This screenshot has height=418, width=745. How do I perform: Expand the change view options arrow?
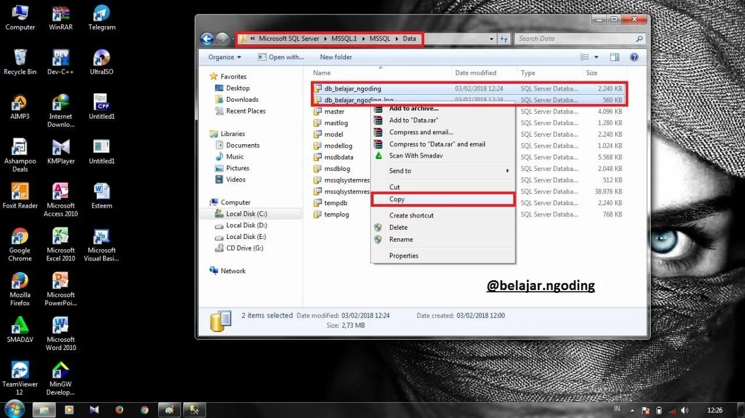pyautogui.click(x=597, y=57)
